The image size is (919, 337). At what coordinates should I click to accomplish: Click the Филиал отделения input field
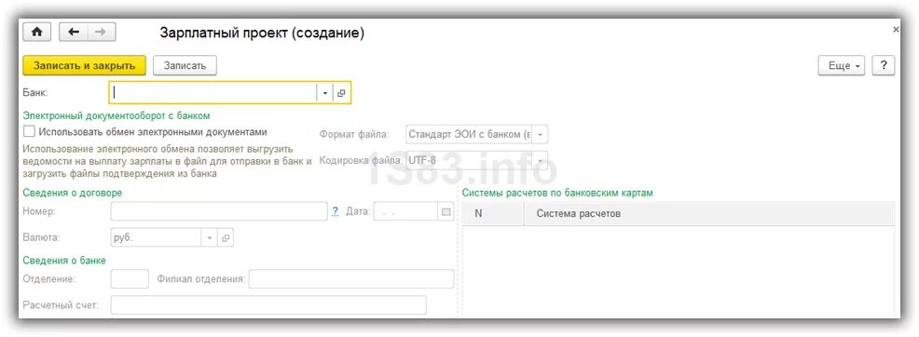[x=351, y=279]
